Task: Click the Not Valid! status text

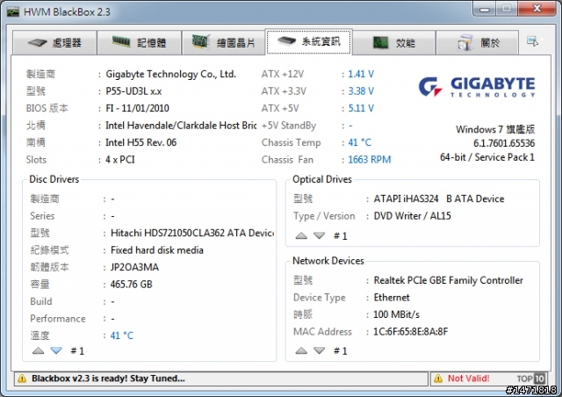Action: point(468,379)
